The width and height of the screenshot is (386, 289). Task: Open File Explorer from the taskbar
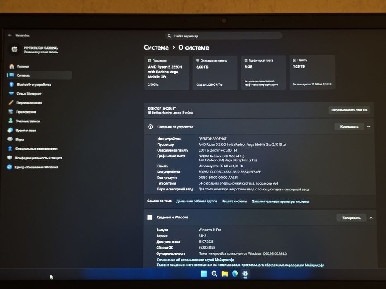[x=225, y=273]
